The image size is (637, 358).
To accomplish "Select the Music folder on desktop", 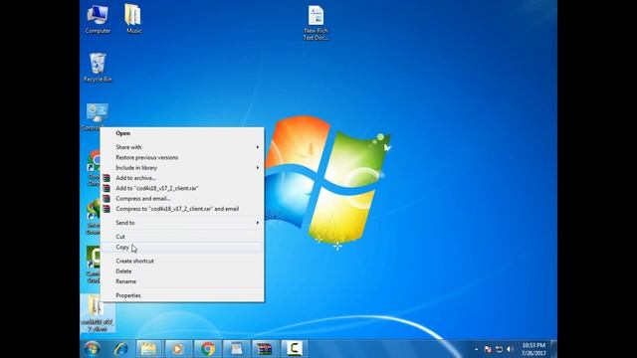I will click(133, 19).
